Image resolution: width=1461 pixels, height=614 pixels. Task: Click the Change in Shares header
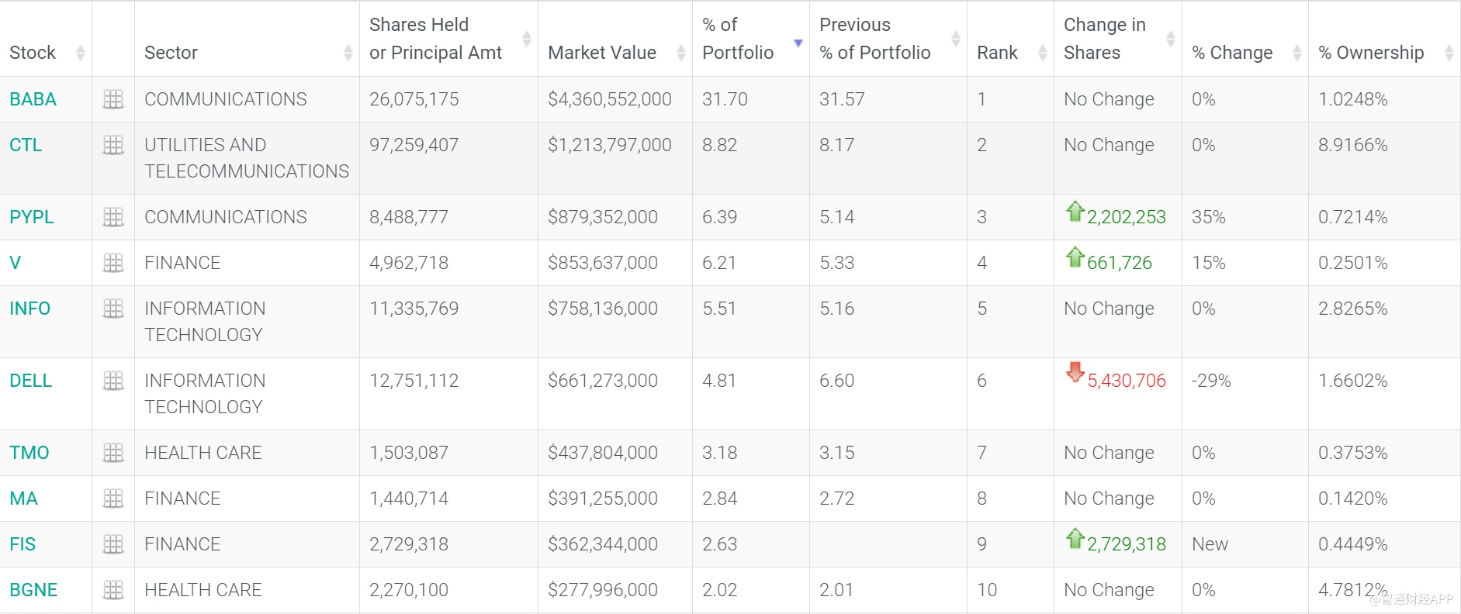1104,39
